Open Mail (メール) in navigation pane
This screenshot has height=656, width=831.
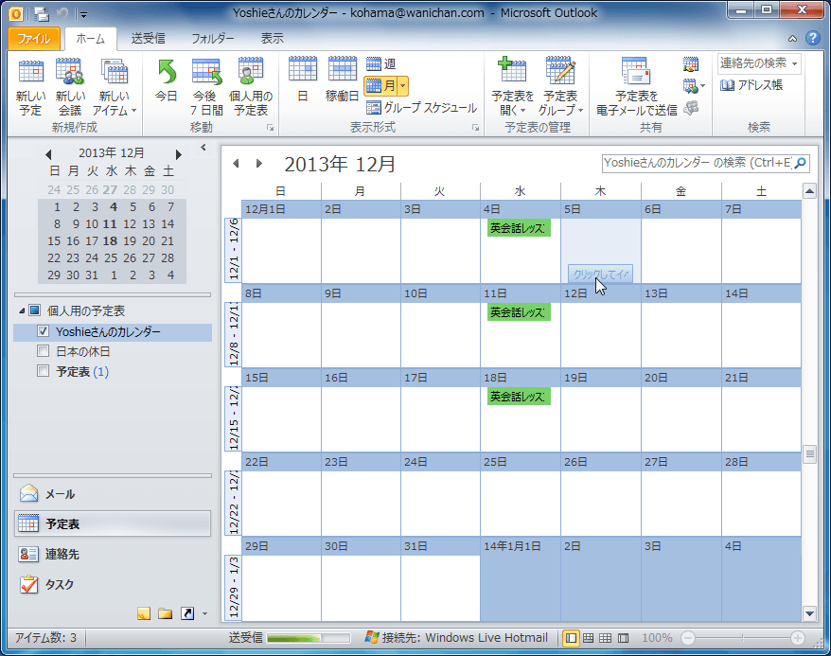point(113,494)
